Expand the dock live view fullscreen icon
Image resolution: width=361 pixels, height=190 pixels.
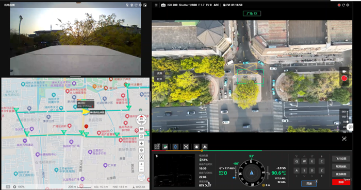(x=145, y=5)
